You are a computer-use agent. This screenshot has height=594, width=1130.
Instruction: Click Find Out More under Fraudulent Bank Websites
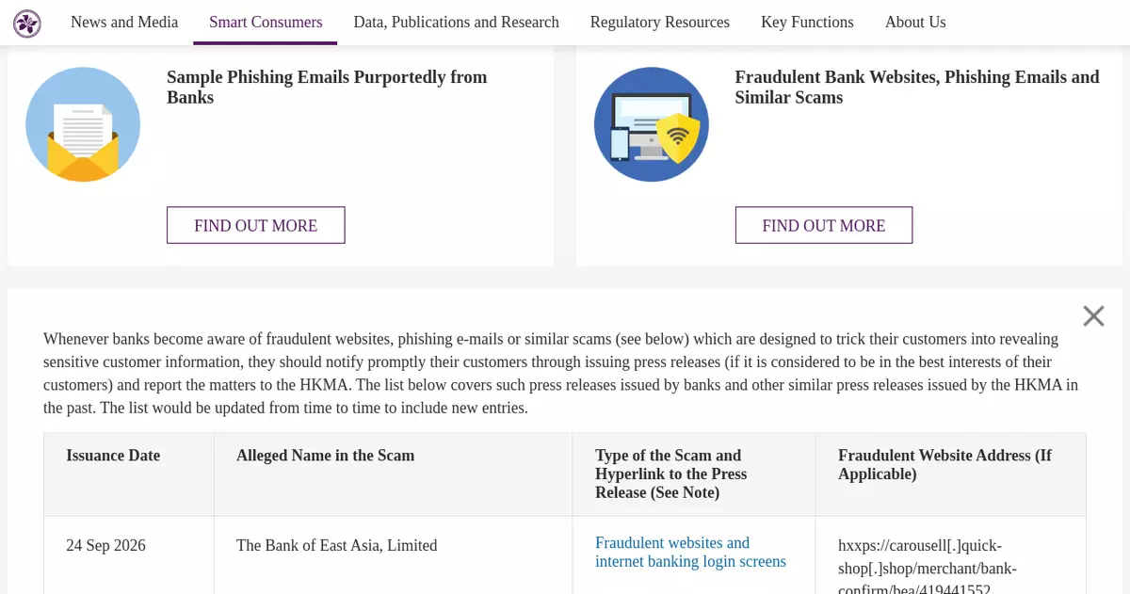point(824,225)
